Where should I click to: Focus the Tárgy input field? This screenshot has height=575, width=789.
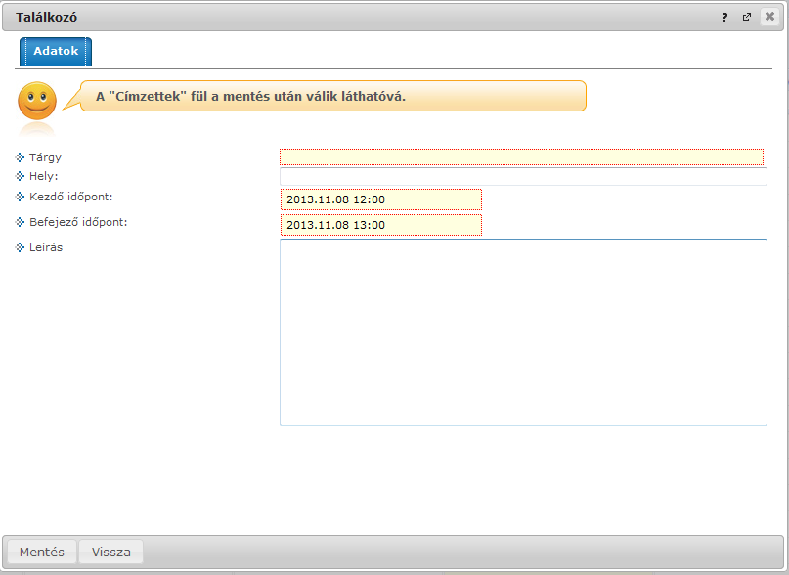tap(521, 157)
